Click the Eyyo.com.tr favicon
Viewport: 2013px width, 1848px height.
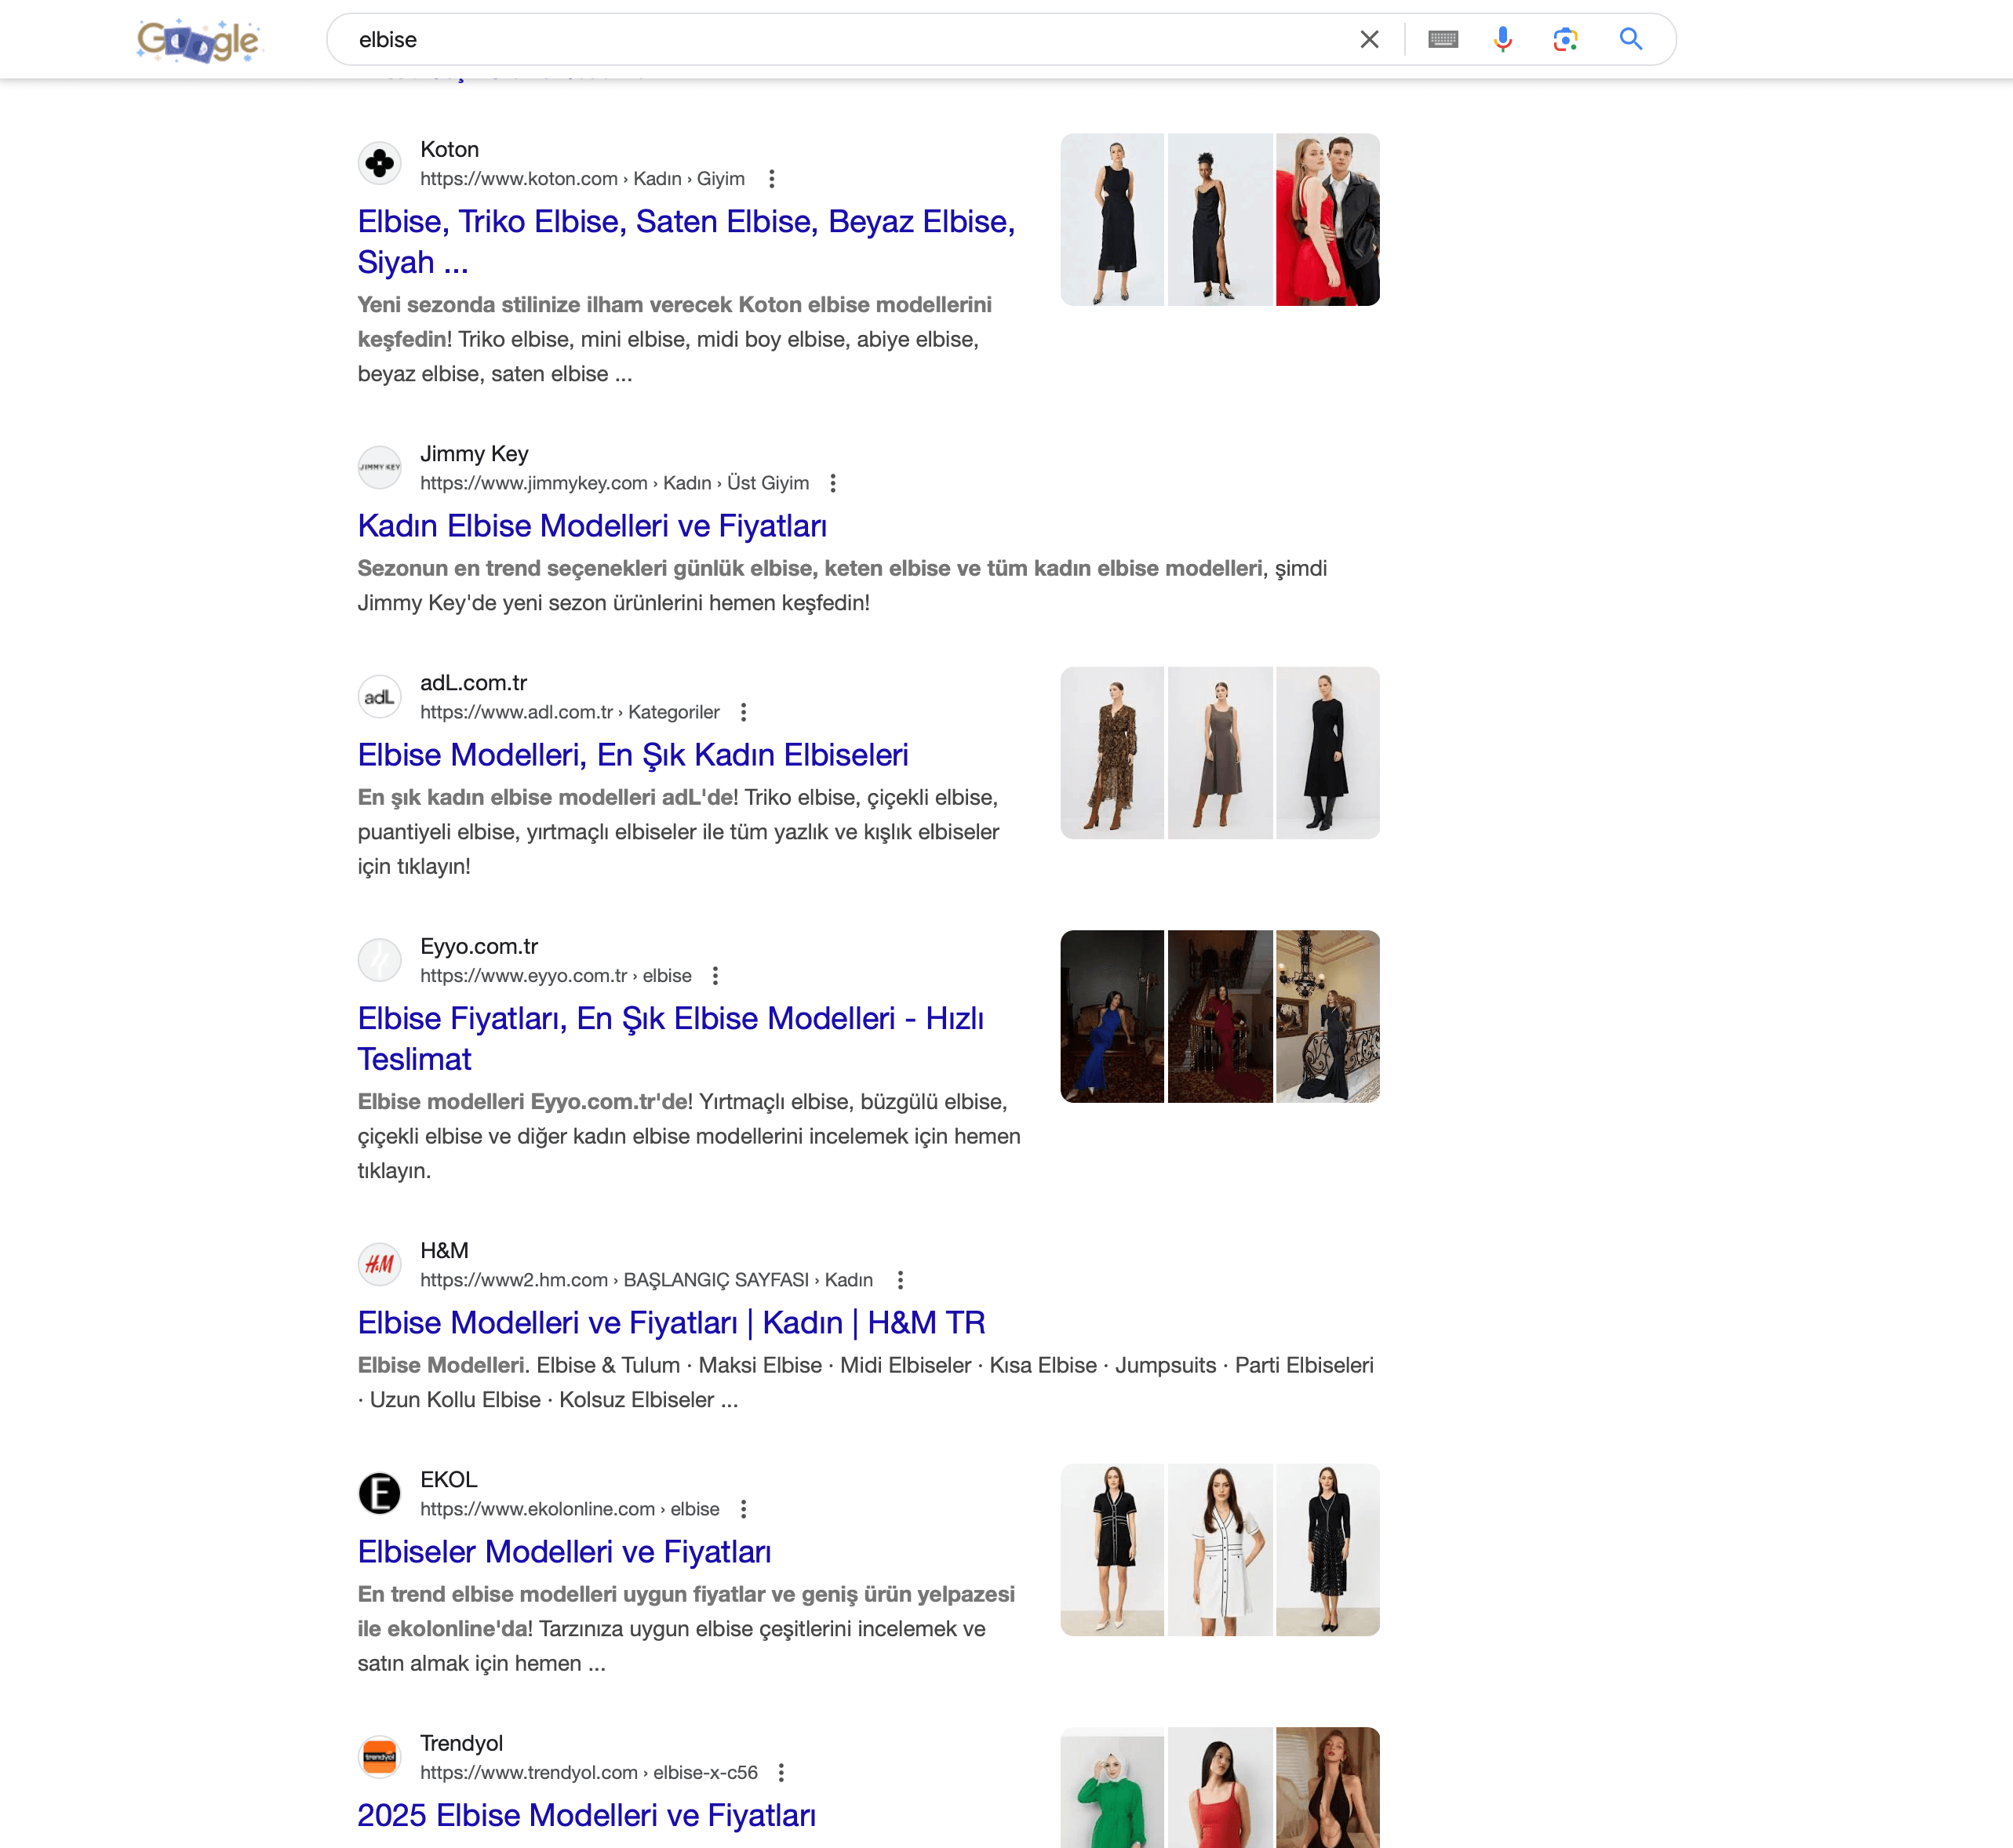tap(380, 961)
